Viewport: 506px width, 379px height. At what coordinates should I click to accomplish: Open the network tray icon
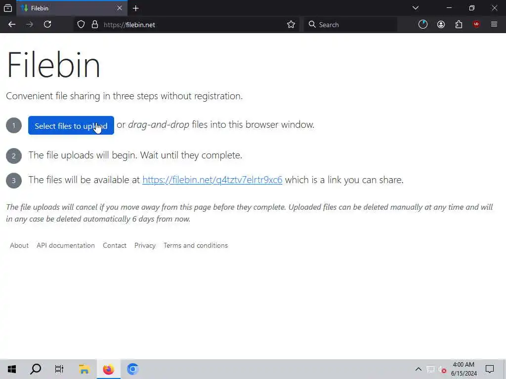pyautogui.click(x=430, y=369)
